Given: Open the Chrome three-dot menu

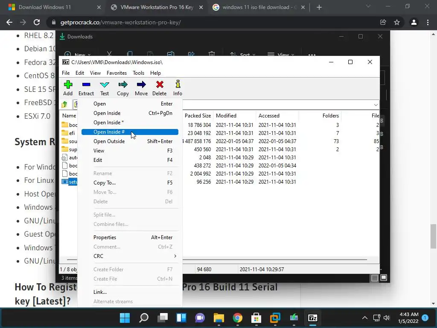Looking at the screenshot, I should pos(428,22).
